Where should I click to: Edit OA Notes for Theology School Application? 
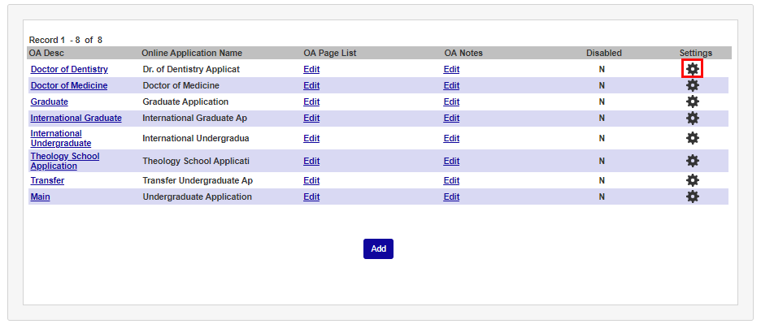451,161
